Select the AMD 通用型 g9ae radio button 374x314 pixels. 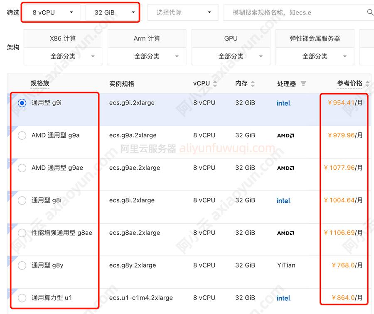pyautogui.click(x=22, y=168)
